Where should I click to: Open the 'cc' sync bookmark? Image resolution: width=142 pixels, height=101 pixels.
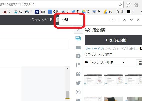point(18,12)
